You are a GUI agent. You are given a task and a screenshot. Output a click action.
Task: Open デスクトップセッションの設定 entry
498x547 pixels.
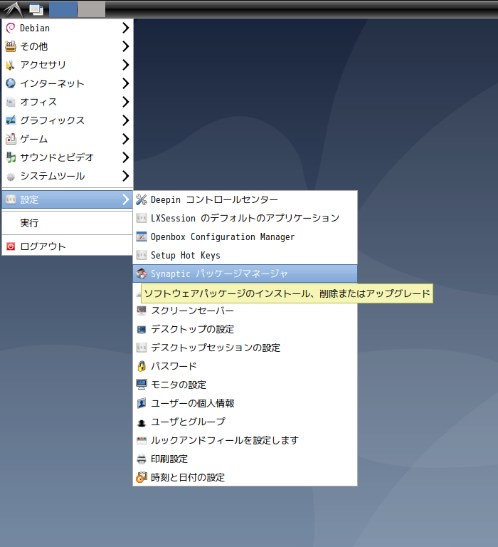click(x=245, y=348)
